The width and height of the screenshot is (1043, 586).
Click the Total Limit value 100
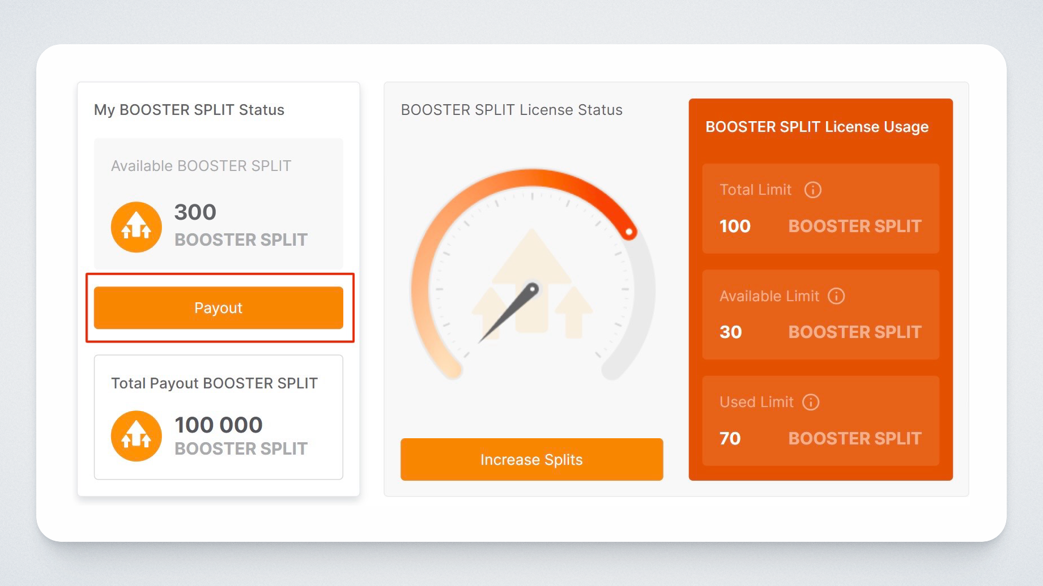point(734,226)
